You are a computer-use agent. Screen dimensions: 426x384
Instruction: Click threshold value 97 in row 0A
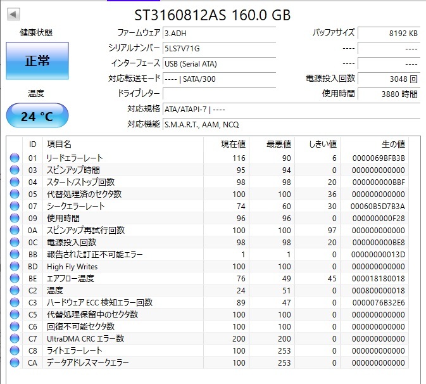click(332, 231)
